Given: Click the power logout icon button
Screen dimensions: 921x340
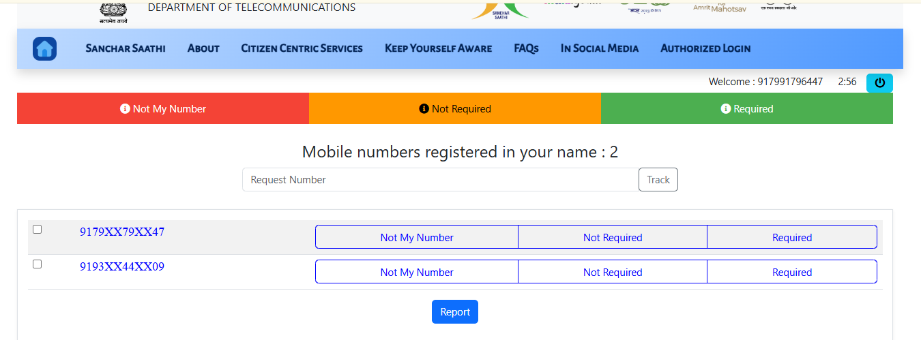Looking at the screenshot, I should pyautogui.click(x=879, y=82).
